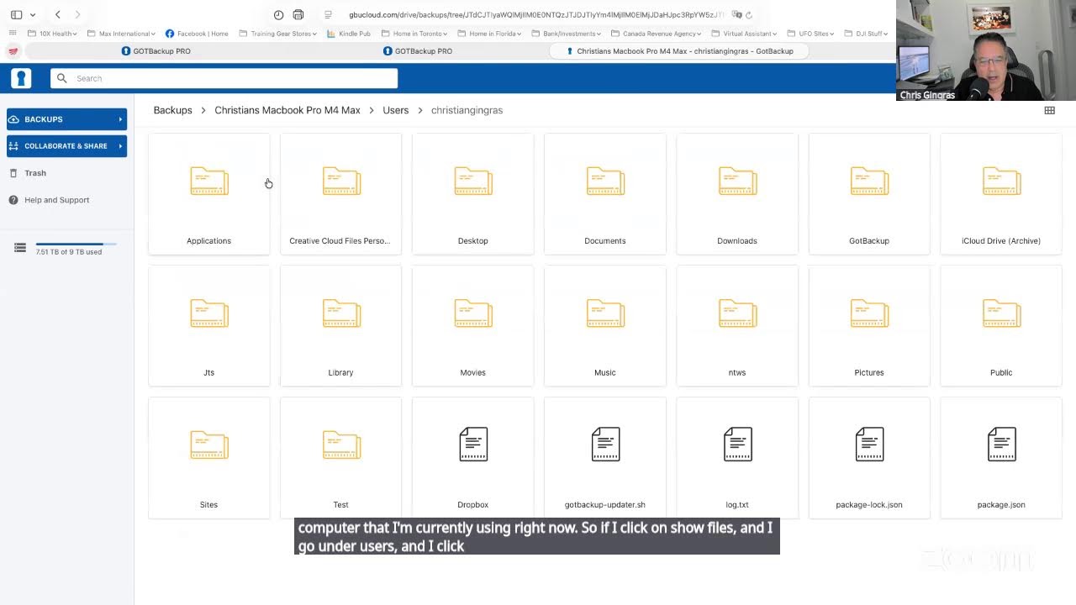Open the Applications folder
Image resolution: width=1076 pixels, height=605 pixels.
208,194
